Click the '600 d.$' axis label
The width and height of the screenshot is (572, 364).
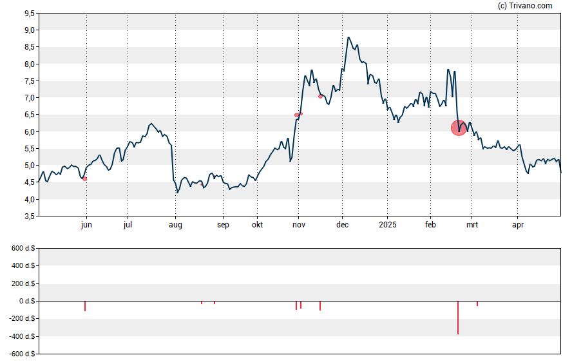click(23, 249)
